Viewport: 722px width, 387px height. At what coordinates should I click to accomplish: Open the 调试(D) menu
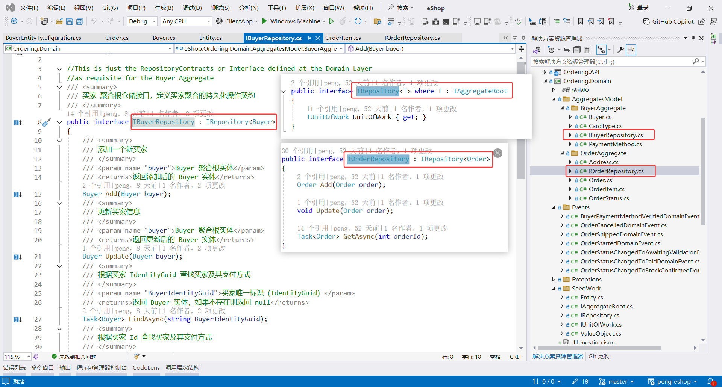click(192, 8)
